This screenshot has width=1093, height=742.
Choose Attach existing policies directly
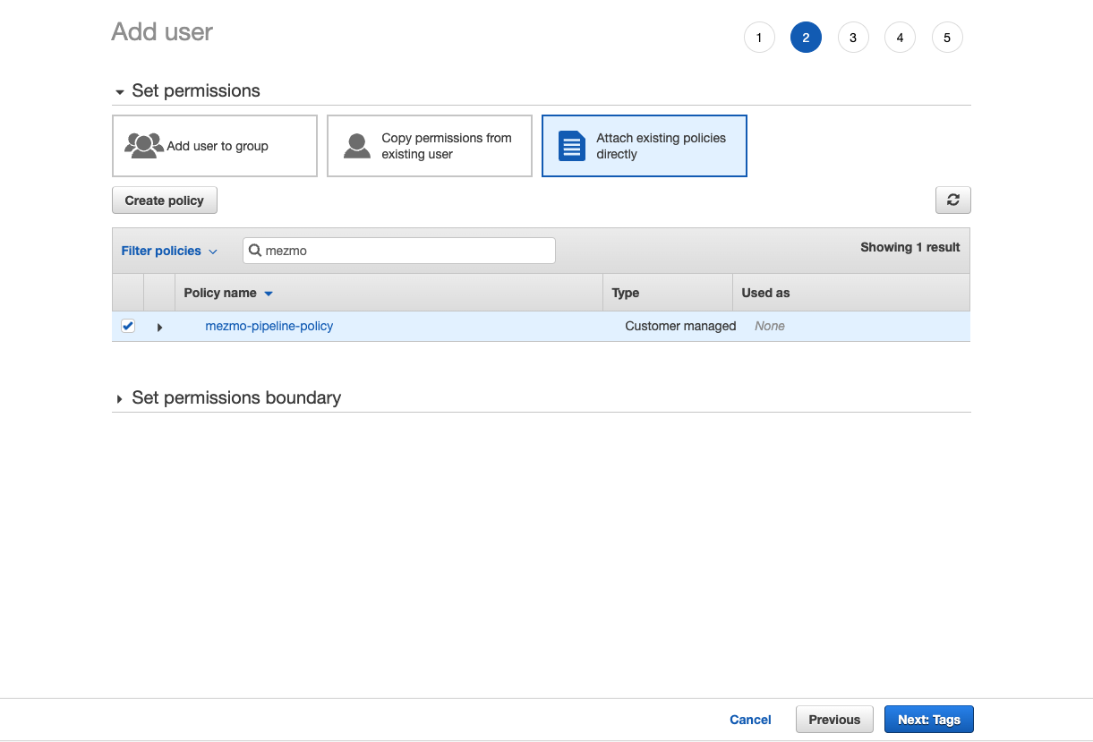click(645, 146)
